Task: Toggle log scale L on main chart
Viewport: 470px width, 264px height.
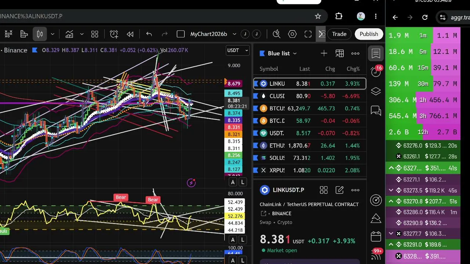Action: (243, 182)
